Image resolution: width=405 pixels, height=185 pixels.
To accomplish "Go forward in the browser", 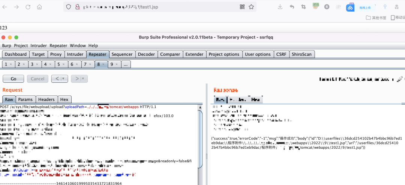I will [x=16, y=7].
